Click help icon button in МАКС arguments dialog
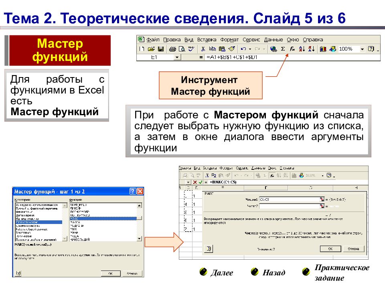The image size is (385, 289). 209,249
